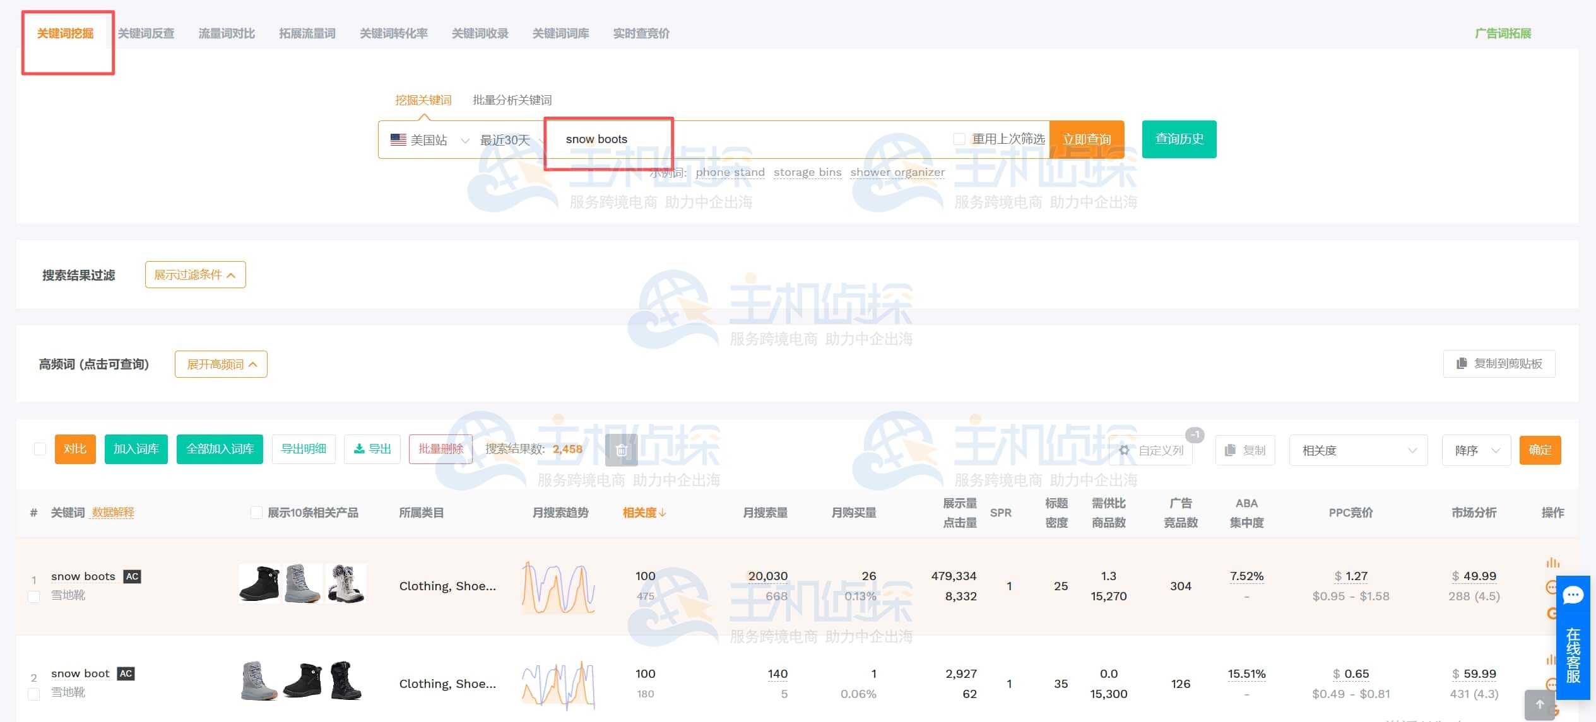The image size is (1596, 722).
Task: Check the select-all checkbox beside 对比
Action: [x=40, y=449]
